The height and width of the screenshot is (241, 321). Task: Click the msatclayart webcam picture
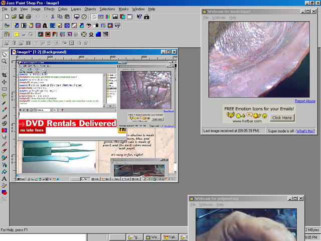pyautogui.click(x=259, y=59)
